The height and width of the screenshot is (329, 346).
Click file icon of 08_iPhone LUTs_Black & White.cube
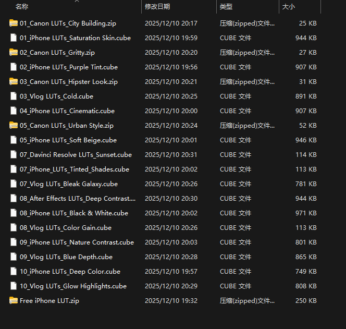click(14, 213)
